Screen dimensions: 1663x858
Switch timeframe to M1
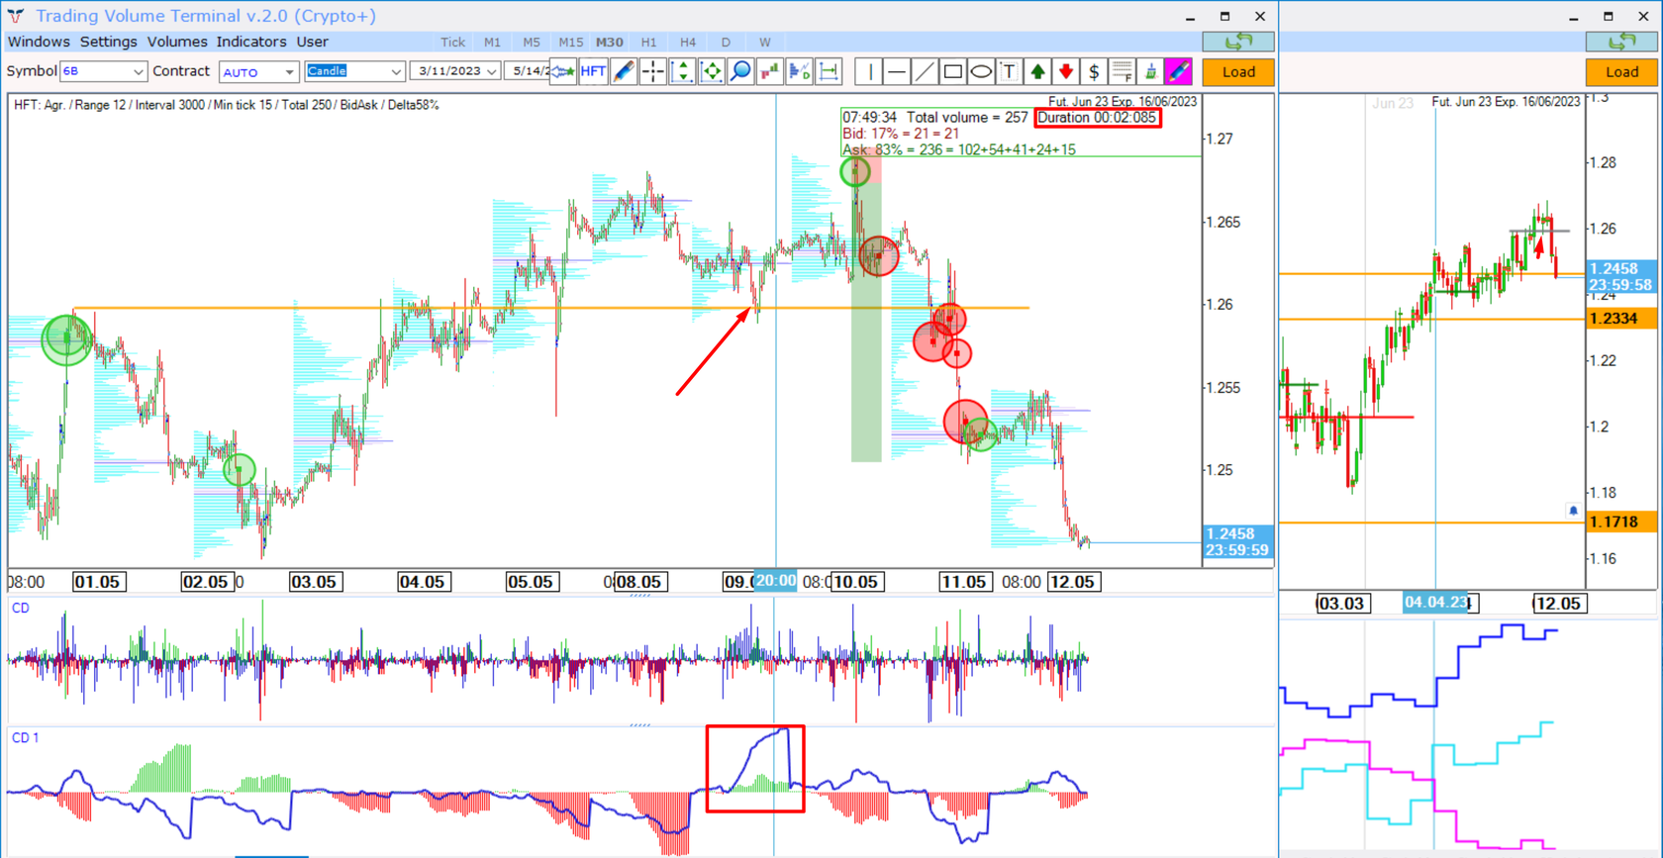coord(492,42)
